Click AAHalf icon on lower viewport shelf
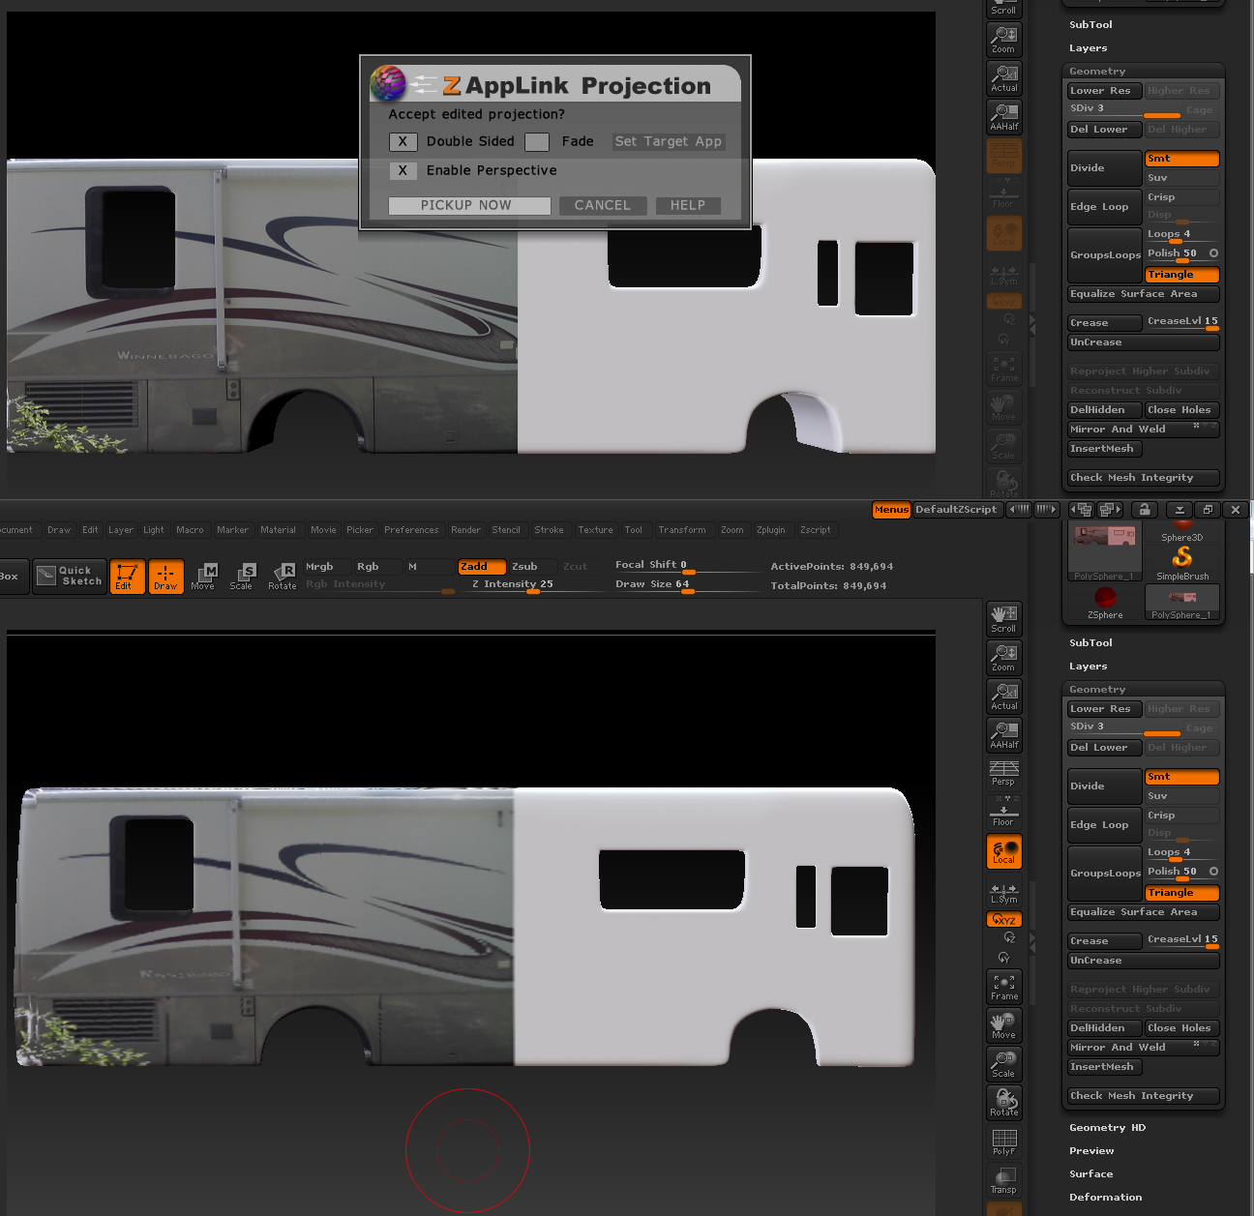Viewport: 1254px width, 1216px height. coord(1004,735)
